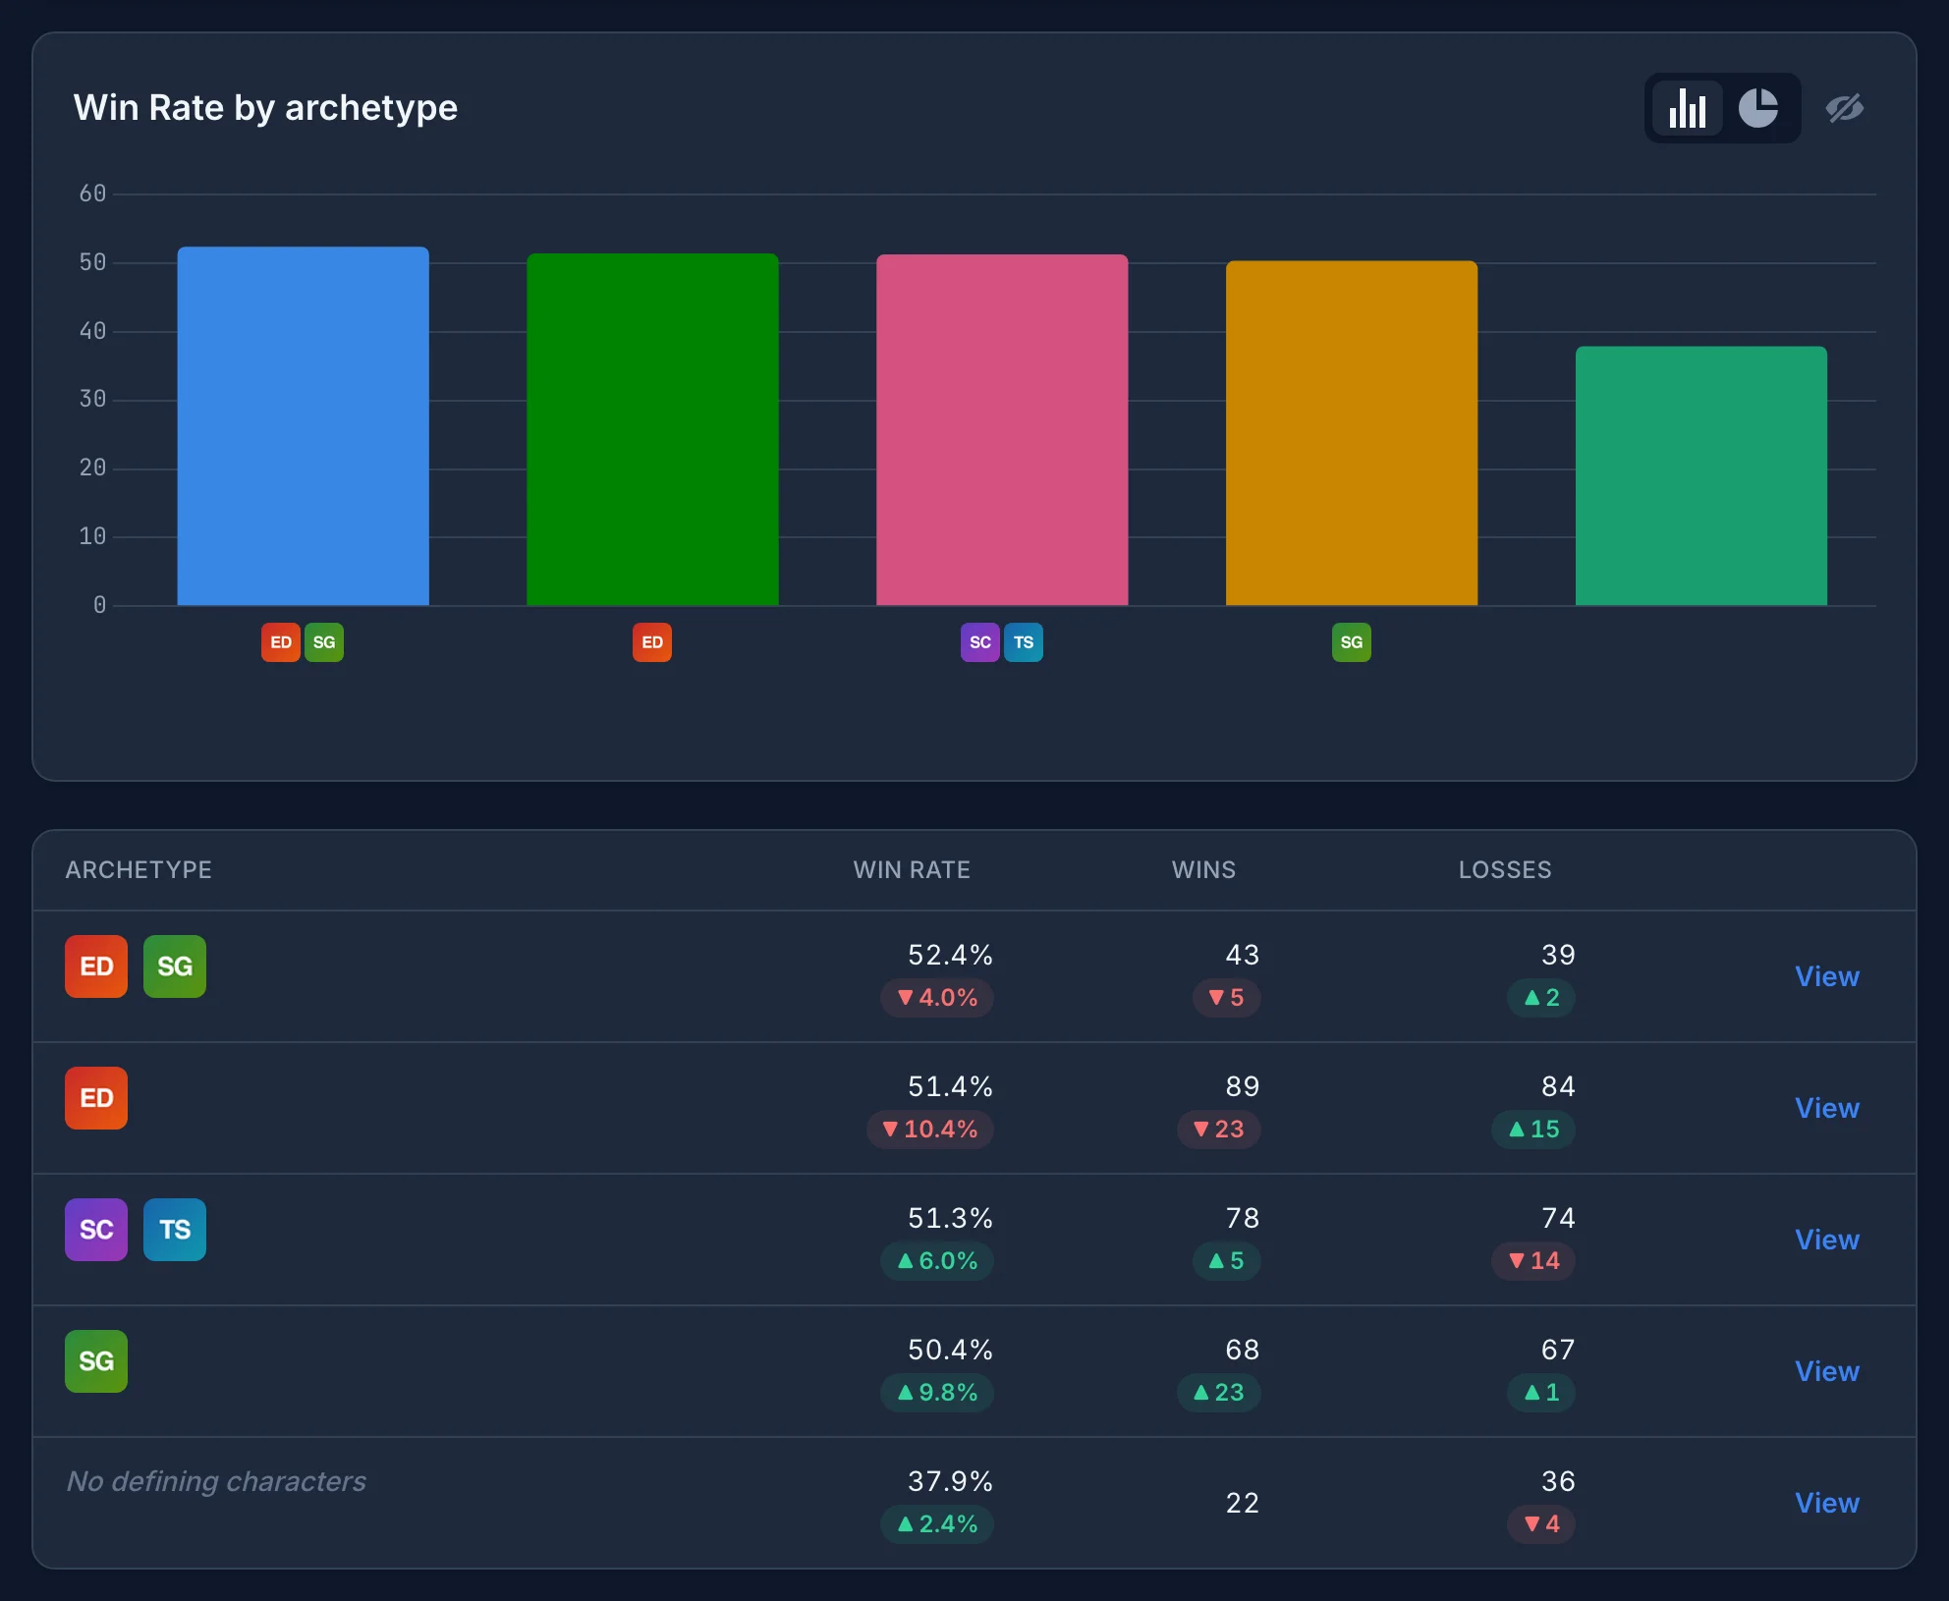
Task: Click TS icon in 51.3% table row
Action: (x=175, y=1230)
